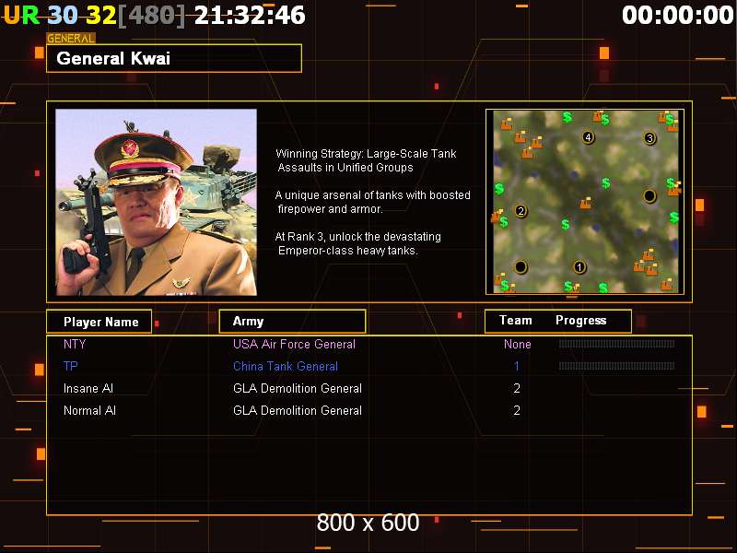This screenshot has height=553, width=737.
Task: Click Insane AI's team value 2
Action: coord(517,388)
